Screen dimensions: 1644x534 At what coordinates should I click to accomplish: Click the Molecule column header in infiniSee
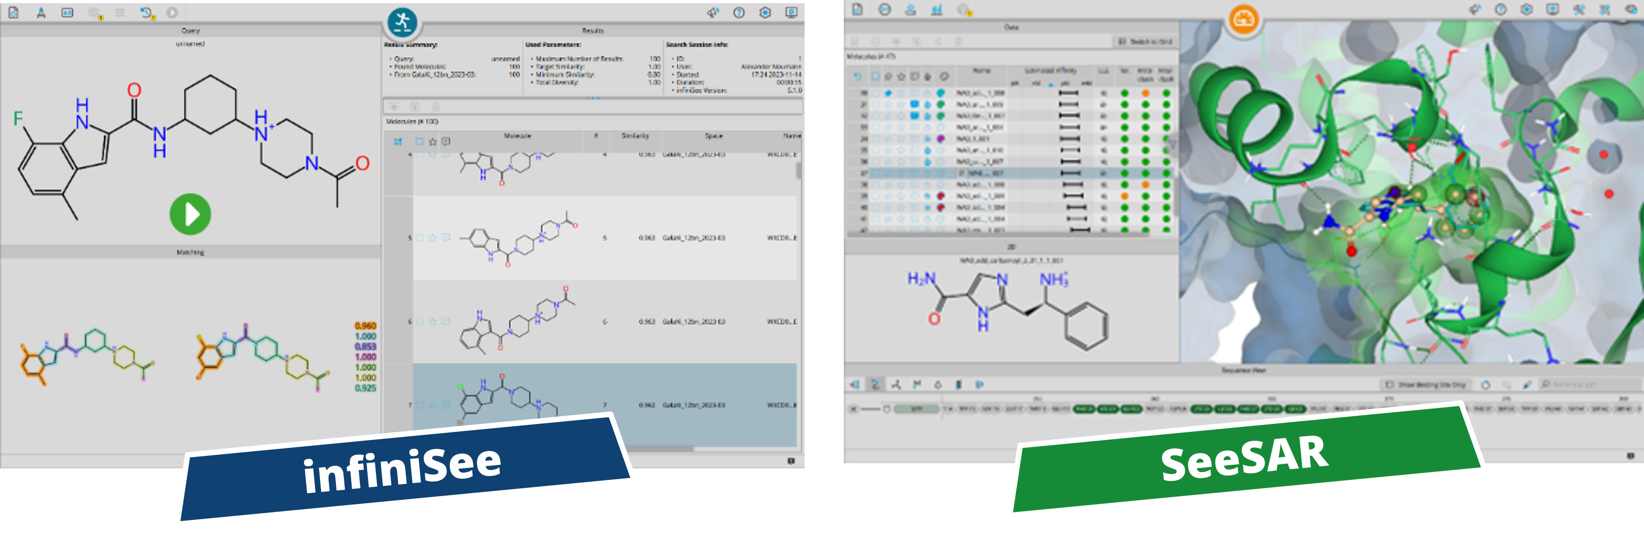pyautogui.click(x=518, y=137)
